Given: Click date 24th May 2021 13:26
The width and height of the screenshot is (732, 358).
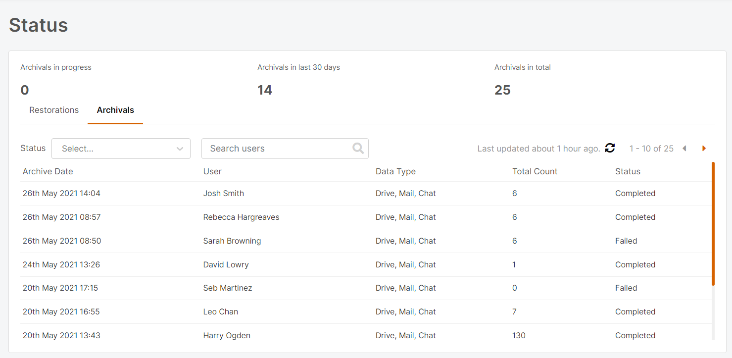Looking at the screenshot, I should (x=61, y=264).
